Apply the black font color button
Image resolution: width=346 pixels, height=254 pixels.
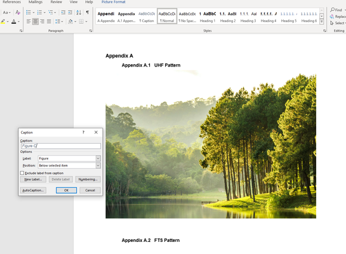[14, 22]
